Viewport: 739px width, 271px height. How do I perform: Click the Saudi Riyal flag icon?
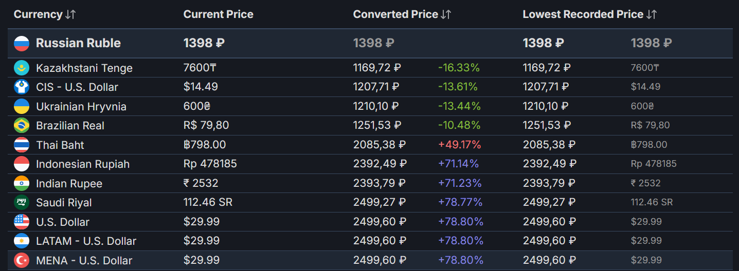tap(22, 202)
